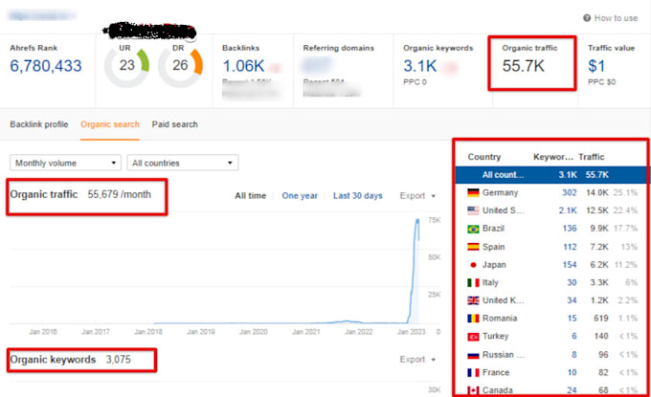Select Brazil in the country table

[x=493, y=229]
